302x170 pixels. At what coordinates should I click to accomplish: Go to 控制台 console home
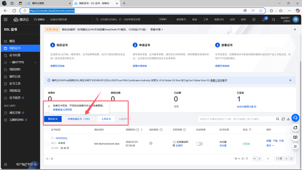[x=39, y=19]
